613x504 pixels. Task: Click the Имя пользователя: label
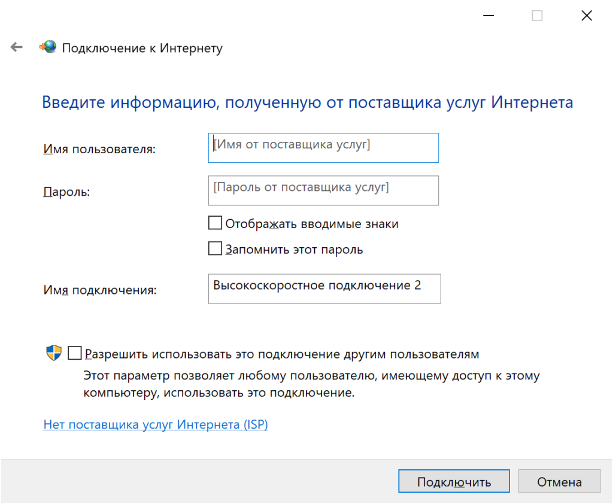pyautogui.click(x=99, y=149)
